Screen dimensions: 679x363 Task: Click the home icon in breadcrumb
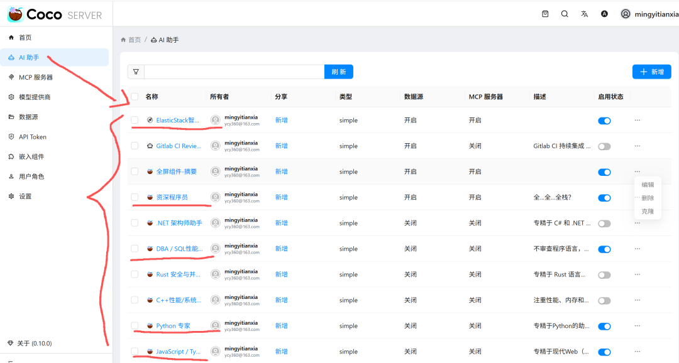[124, 40]
